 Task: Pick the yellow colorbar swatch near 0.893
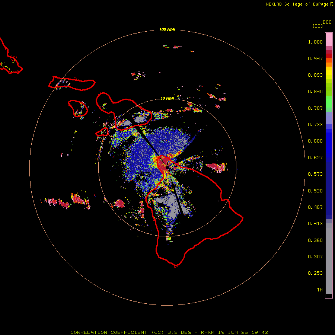tap(329, 73)
